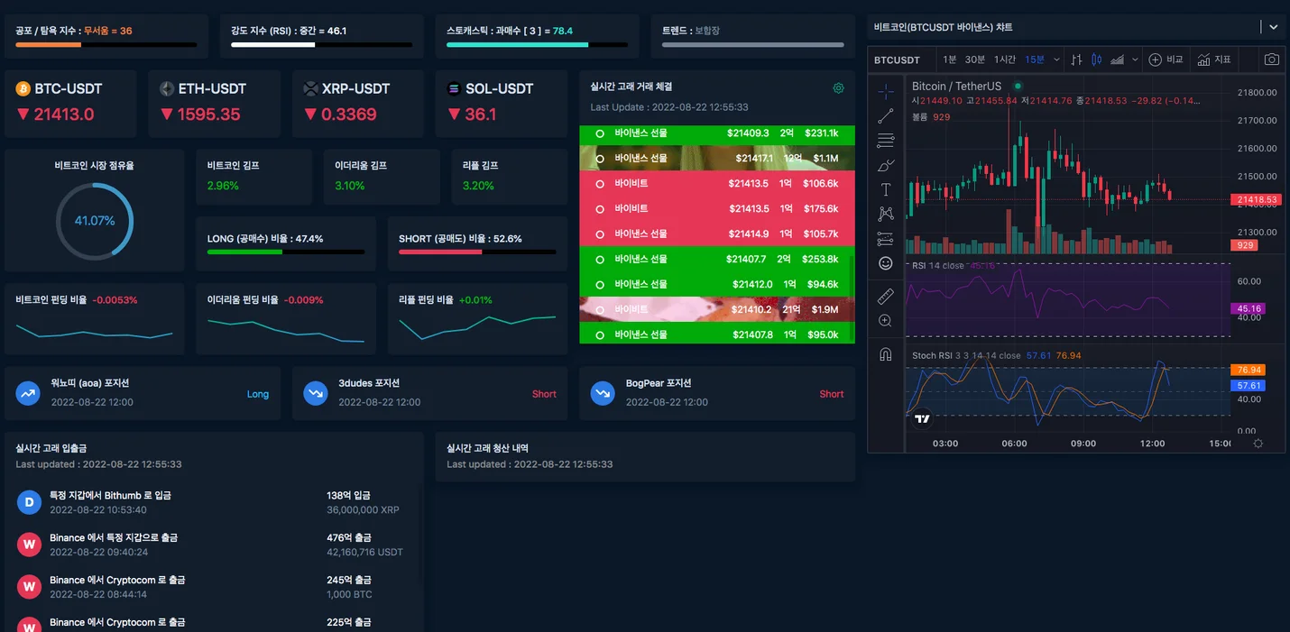Switch chart interval to 30분
This screenshot has width=1290, height=632.
click(974, 60)
